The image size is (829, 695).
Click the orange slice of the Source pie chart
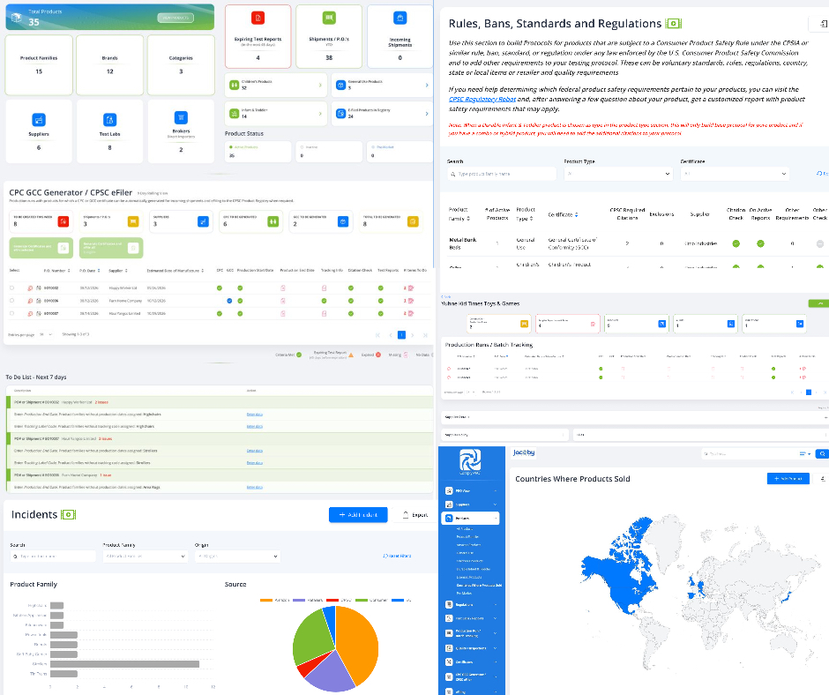tap(357, 644)
